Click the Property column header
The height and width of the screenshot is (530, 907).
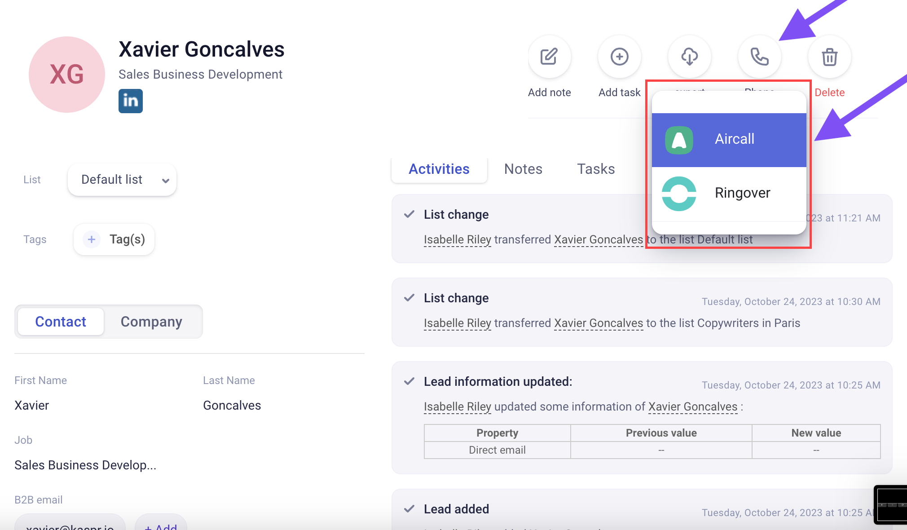(497, 433)
